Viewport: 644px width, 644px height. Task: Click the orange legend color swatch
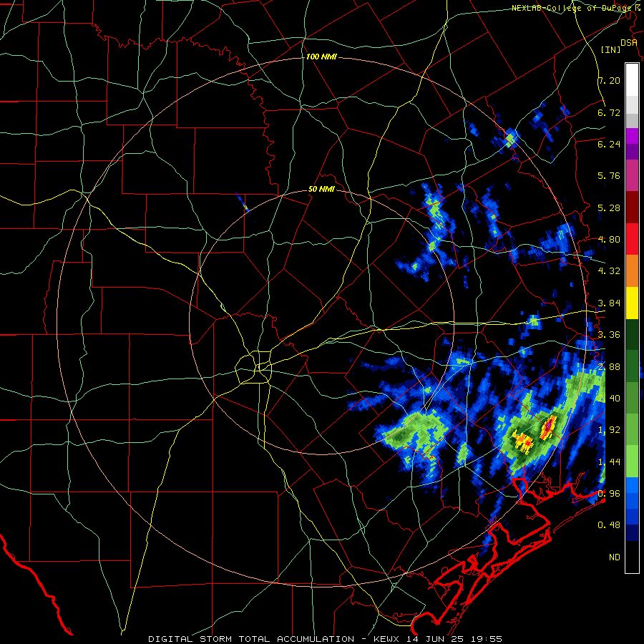click(x=632, y=271)
